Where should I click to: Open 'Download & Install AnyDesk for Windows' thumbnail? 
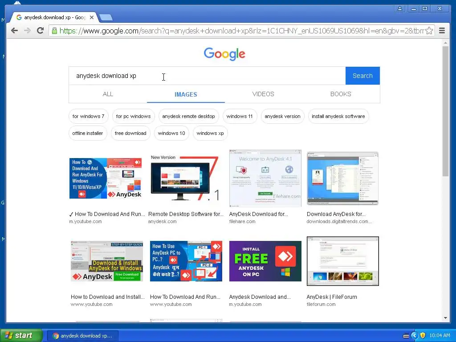107,261
